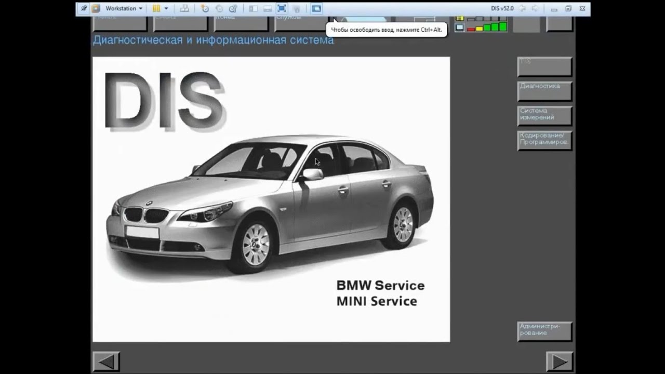Open the Администрирование button
This screenshot has height=374, width=665.
pyautogui.click(x=544, y=331)
